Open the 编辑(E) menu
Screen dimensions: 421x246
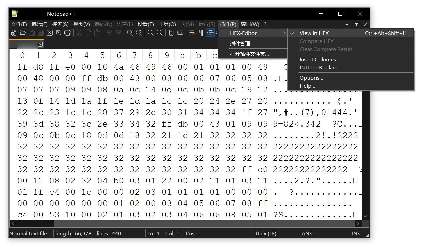coord(40,24)
